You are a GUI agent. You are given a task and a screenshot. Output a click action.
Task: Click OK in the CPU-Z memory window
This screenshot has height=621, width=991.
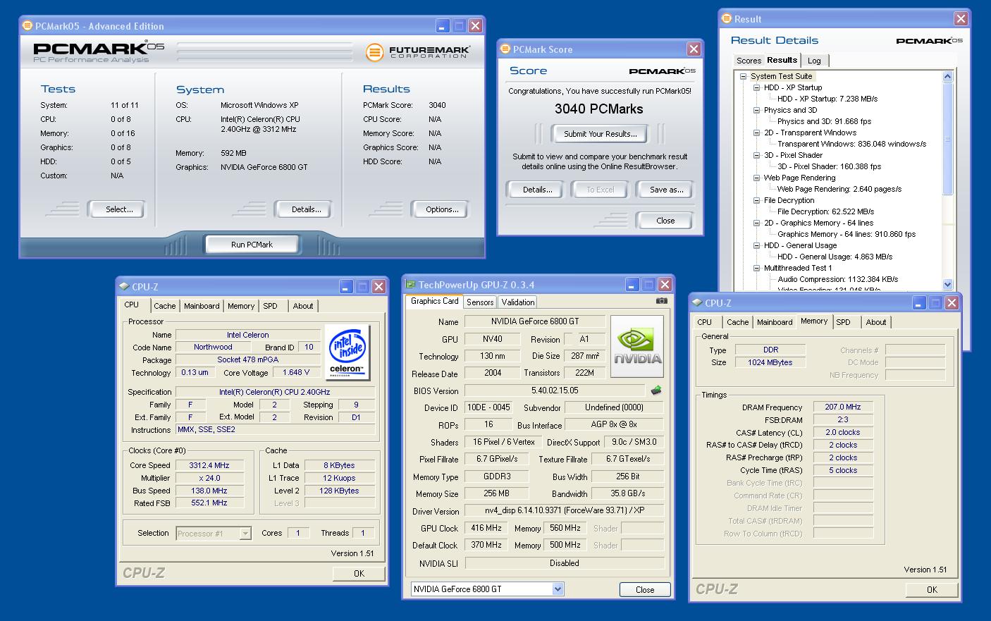(932, 589)
